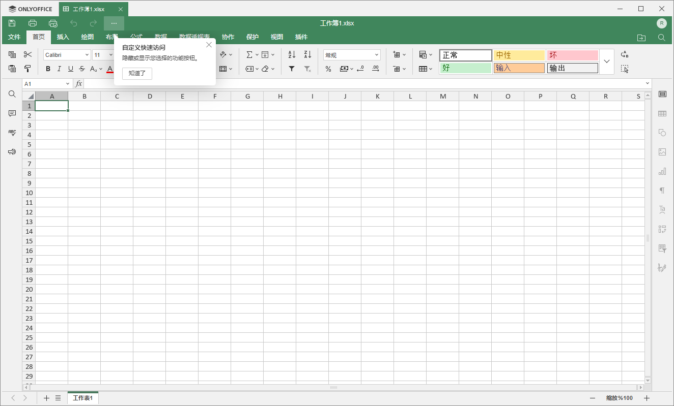The width and height of the screenshot is (674, 406).
Task: Cut selection with the scissors icon
Action: (27, 55)
